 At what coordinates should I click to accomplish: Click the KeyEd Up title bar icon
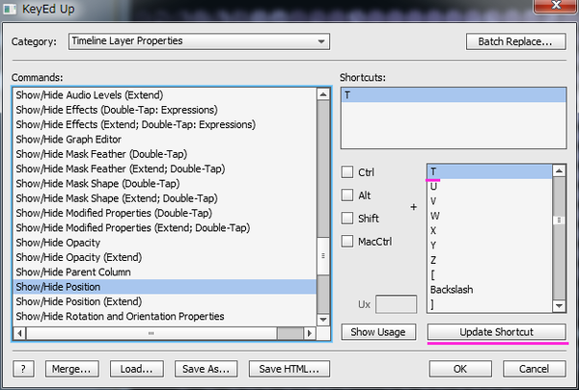click(10, 9)
